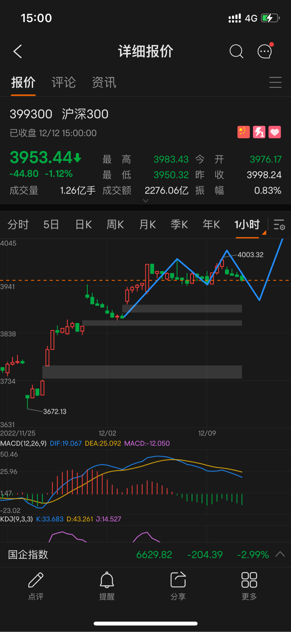Tap the 更多 grid icon
291x632 pixels.
click(249, 580)
